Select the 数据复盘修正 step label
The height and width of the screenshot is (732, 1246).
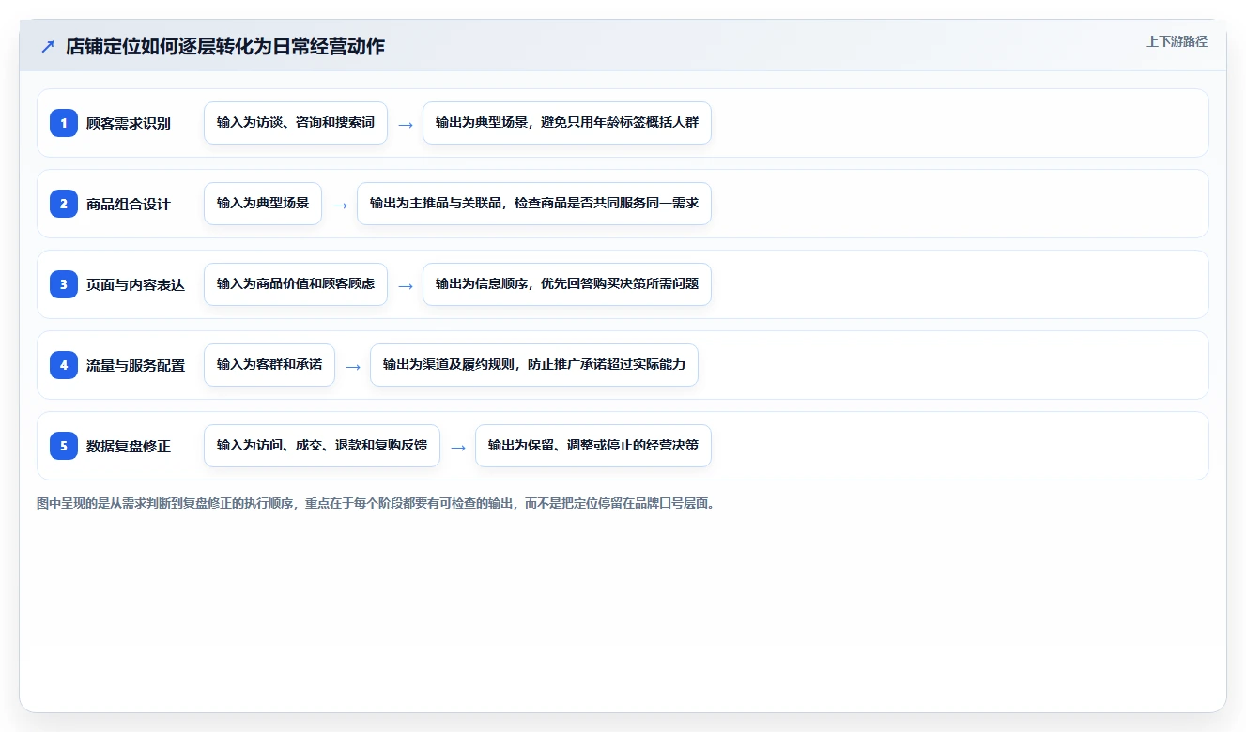click(129, 446)
